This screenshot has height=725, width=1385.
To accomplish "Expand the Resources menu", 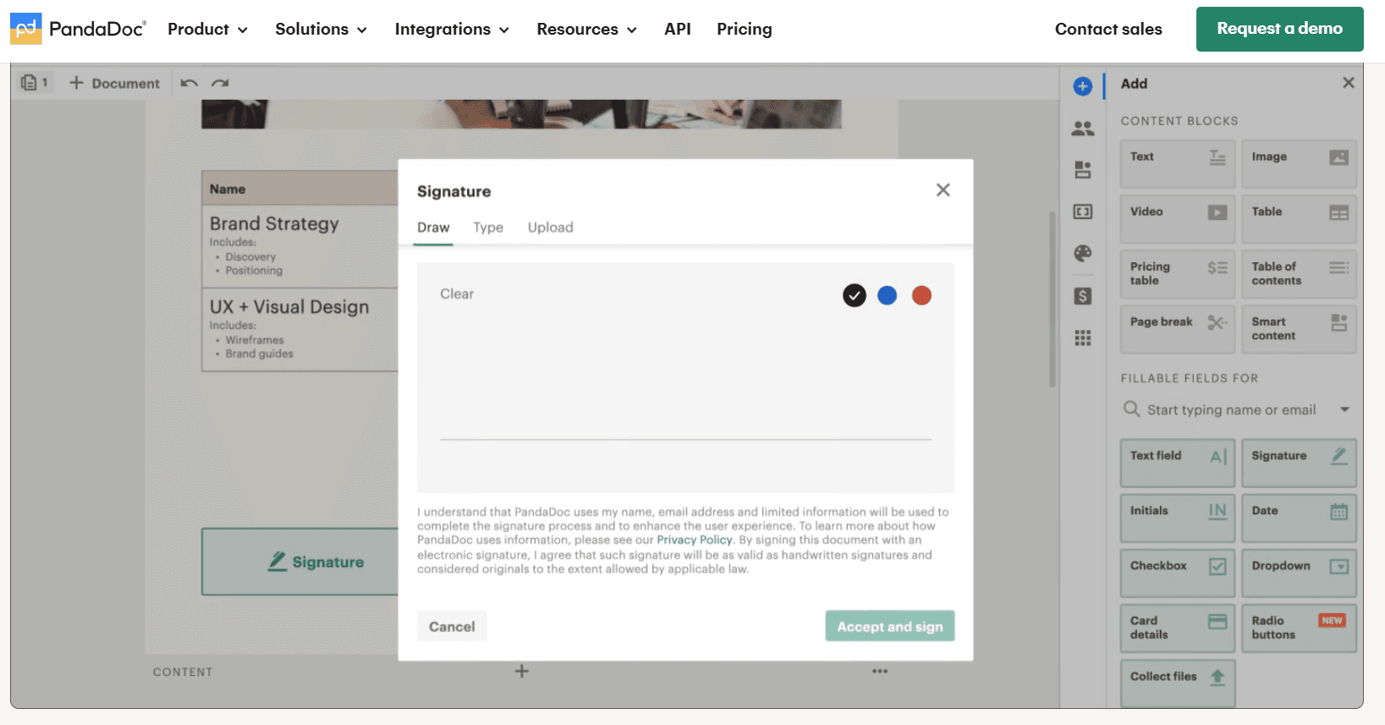I will (x=586, y=29).
